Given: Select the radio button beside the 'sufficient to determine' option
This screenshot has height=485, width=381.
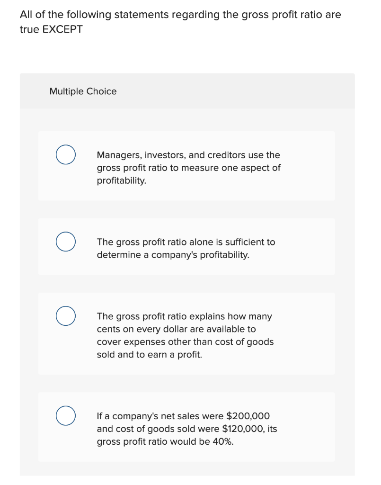Looking at the screenshot, I should (x=65, y=242).
